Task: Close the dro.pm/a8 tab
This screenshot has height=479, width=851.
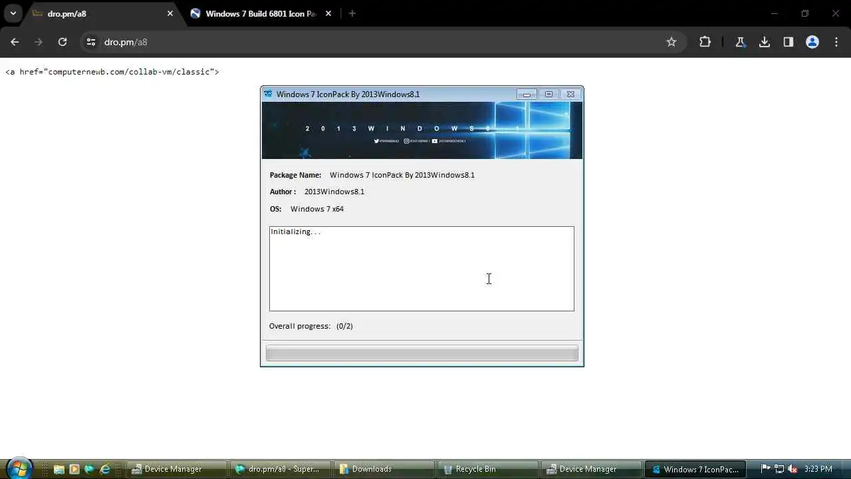Action: [x=170, y=13]
